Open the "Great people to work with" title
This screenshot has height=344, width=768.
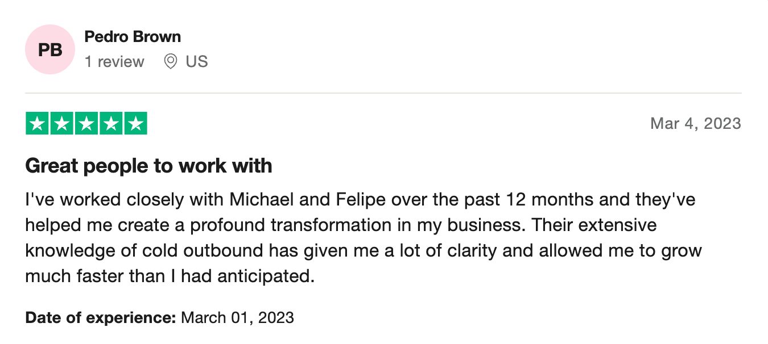(x=148, y=166)
